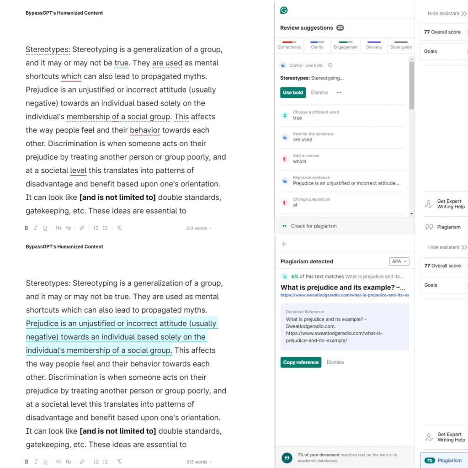Switch to the Engagement suggestions tab

tap(346, 46)
